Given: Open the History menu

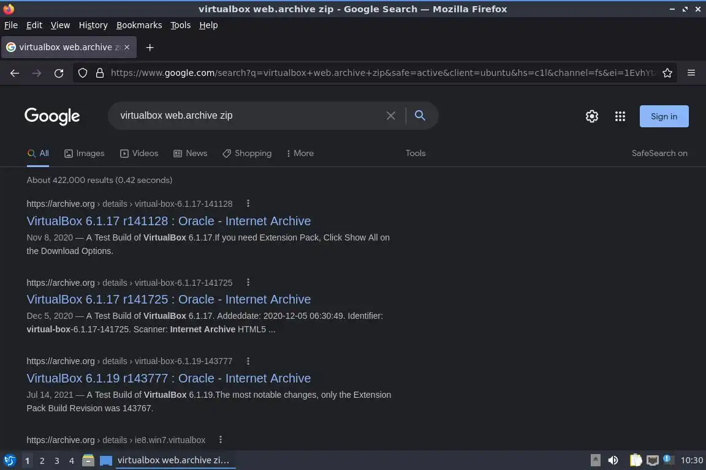Looking at the screenshot, I should (x=93, y=25).
